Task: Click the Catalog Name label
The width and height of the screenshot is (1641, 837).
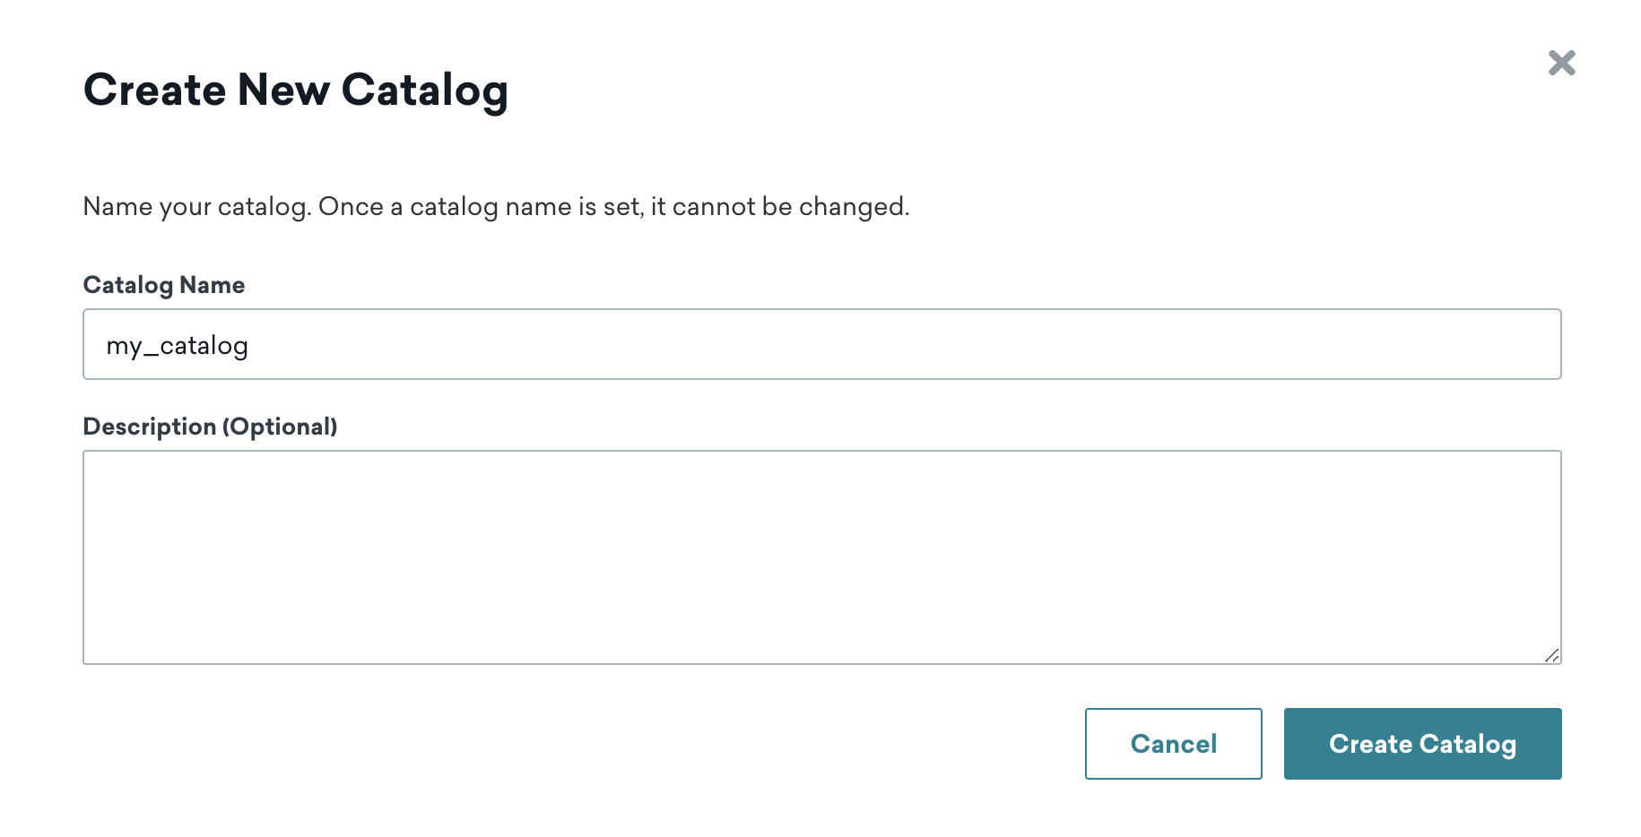Action: coord(164,284)
